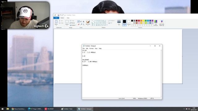Image resolution: width=198 pixels, height=111 pixels.
Task: Open the File tab in Paint
Action: (56, 18)
